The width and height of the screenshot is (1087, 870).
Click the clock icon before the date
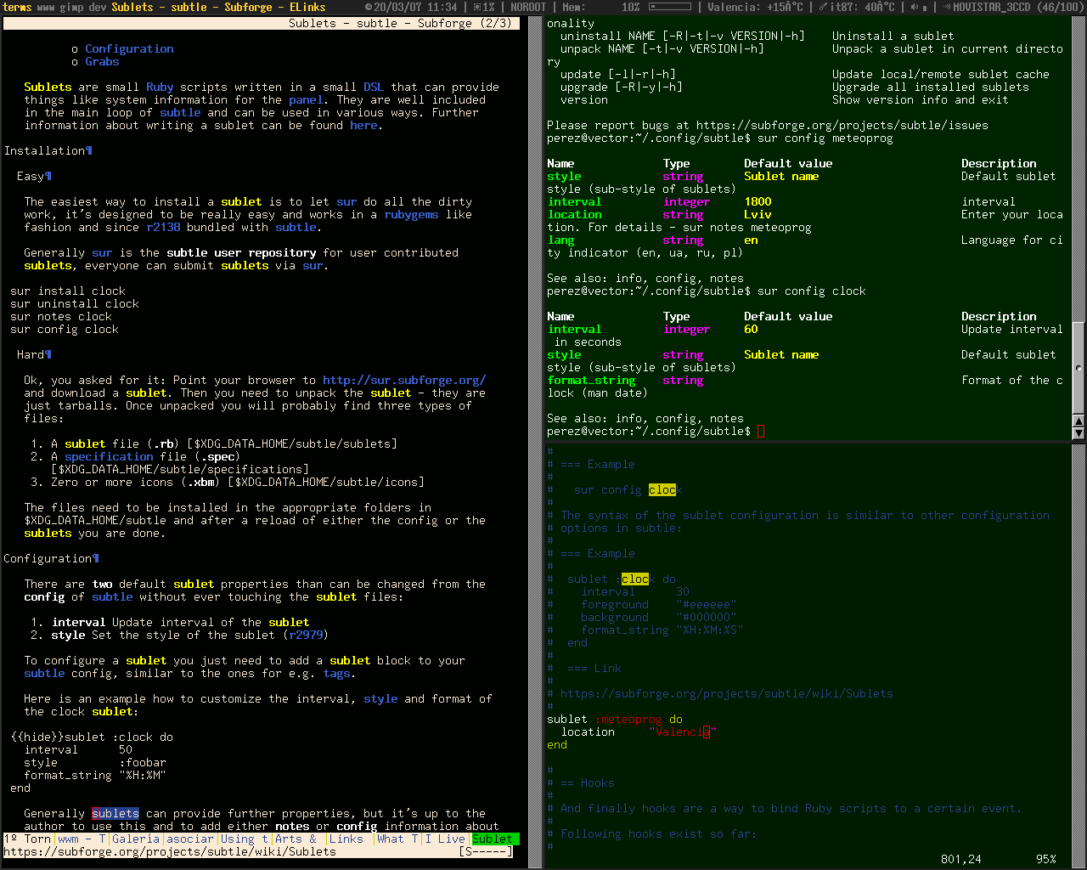[x=368, y=7]
